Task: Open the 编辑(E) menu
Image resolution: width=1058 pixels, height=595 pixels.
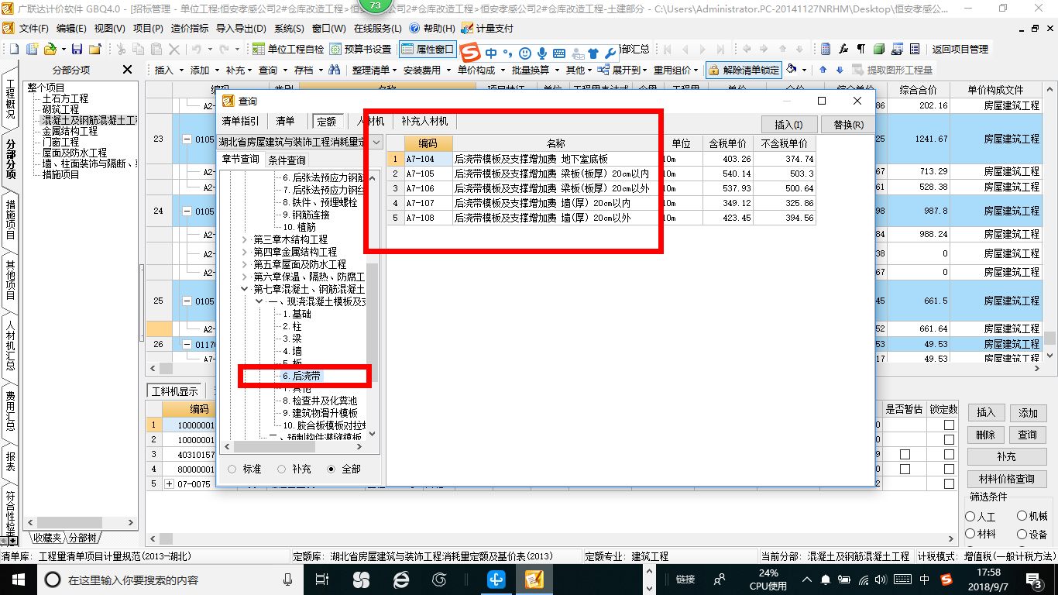Action: pos(71,28)
